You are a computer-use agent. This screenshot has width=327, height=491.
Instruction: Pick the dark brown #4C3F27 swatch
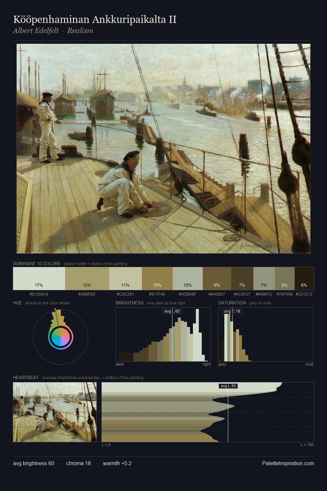click(x=242, y=279)
